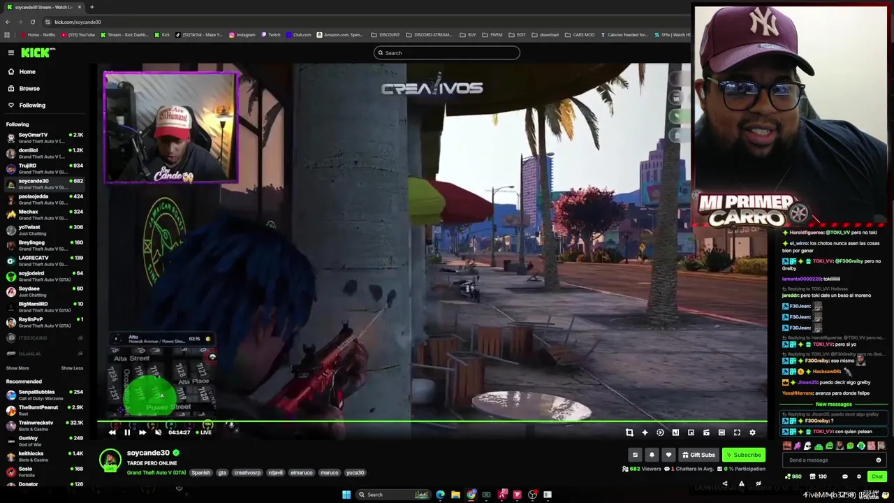Jump to LIVE in the player

tap(203, 432)
